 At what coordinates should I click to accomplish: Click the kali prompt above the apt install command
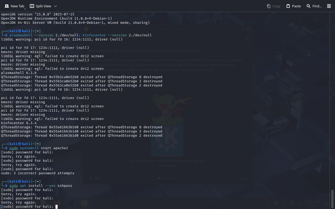point(21,182)
